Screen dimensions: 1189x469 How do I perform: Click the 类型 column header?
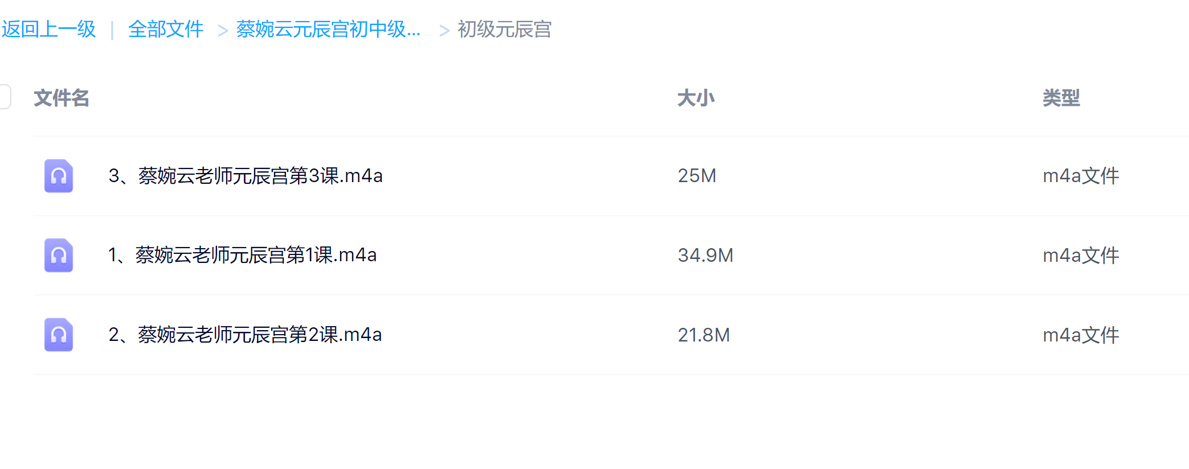tap(1061, 98)
